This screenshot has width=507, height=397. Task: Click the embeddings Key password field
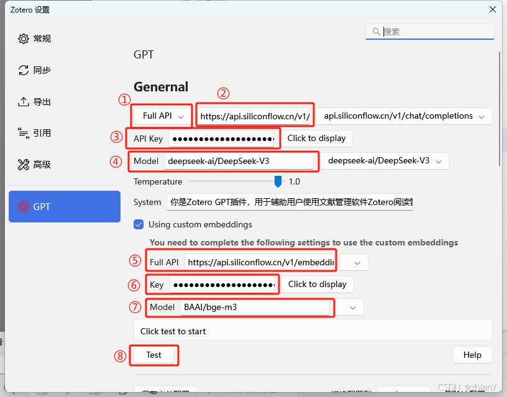click(x=223, y=285)
